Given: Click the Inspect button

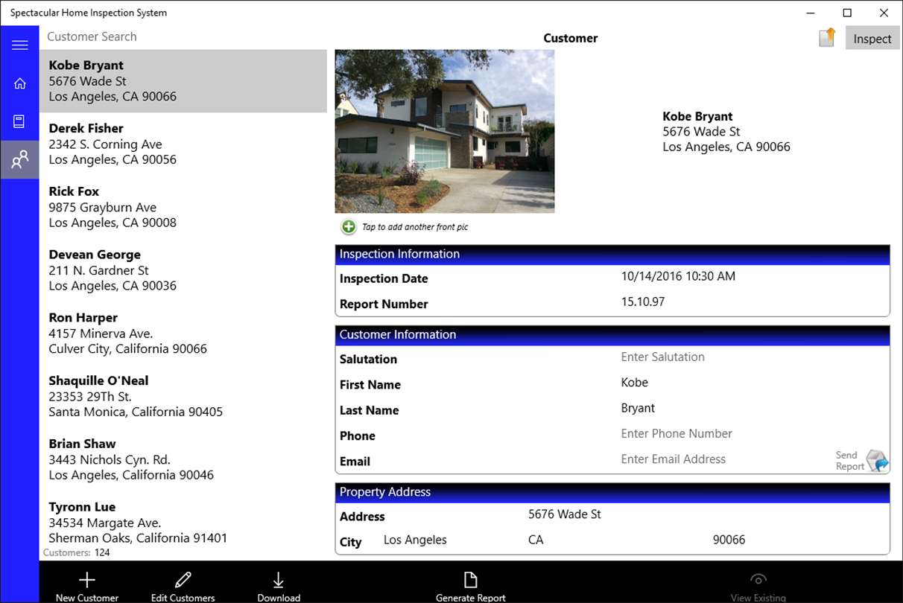Looking at the screenshot, I should pos(872,39).
